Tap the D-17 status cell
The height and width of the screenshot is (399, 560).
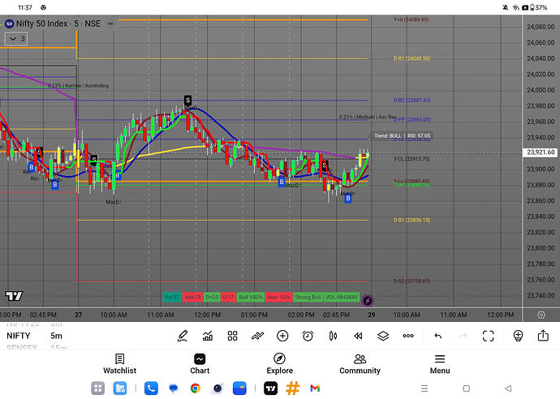pos(229,297)
